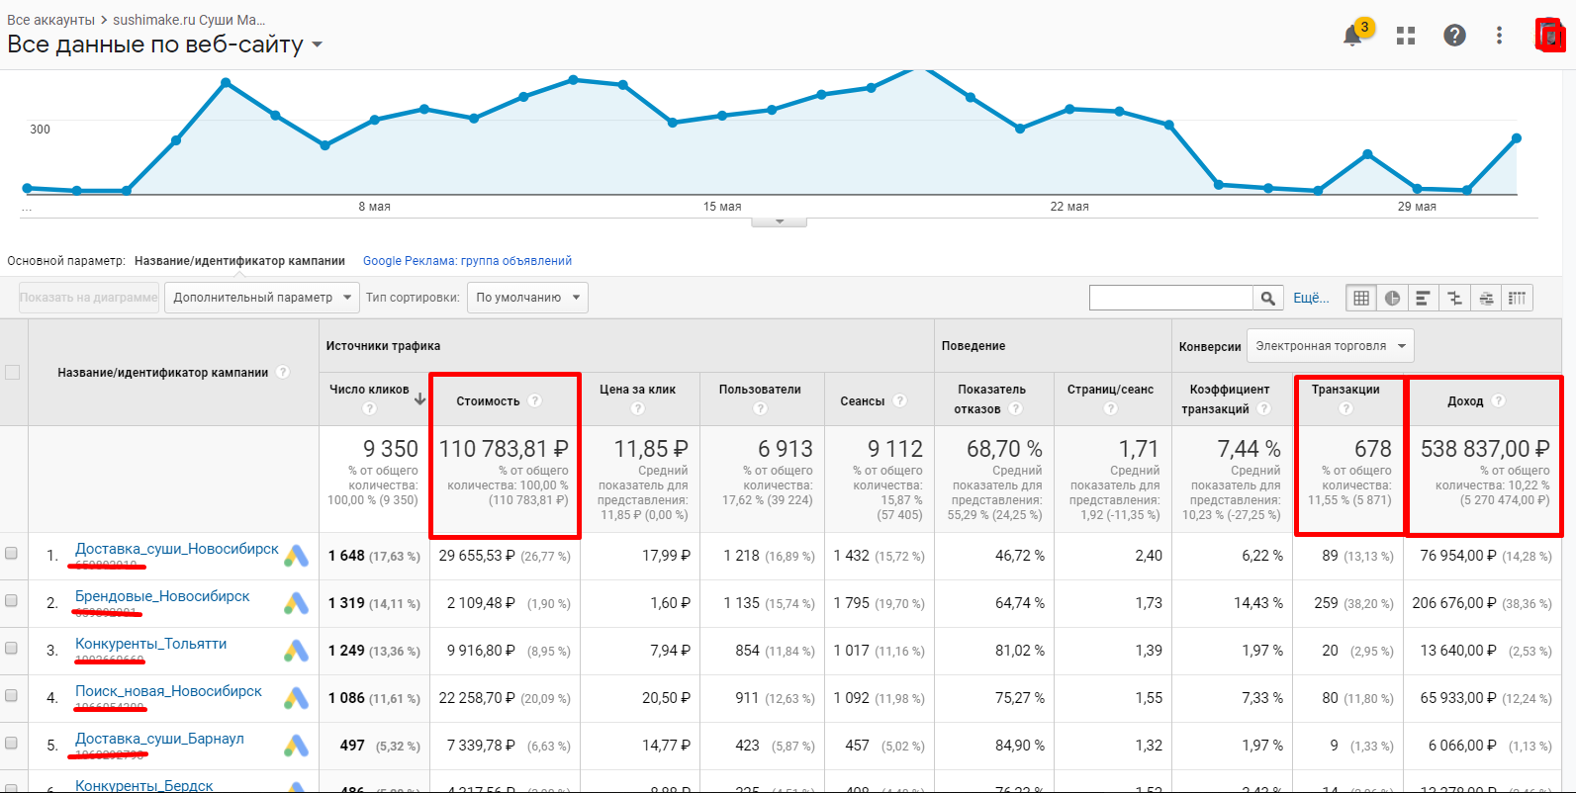Show help for Доход metric
Screen dimensions: 1576x793
pos(1498,400)
